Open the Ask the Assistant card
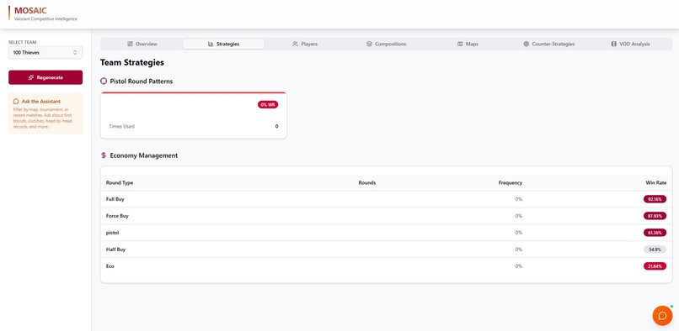Image resolution: width=679 pixels, height=331 pixels. (x=45, y=113)
